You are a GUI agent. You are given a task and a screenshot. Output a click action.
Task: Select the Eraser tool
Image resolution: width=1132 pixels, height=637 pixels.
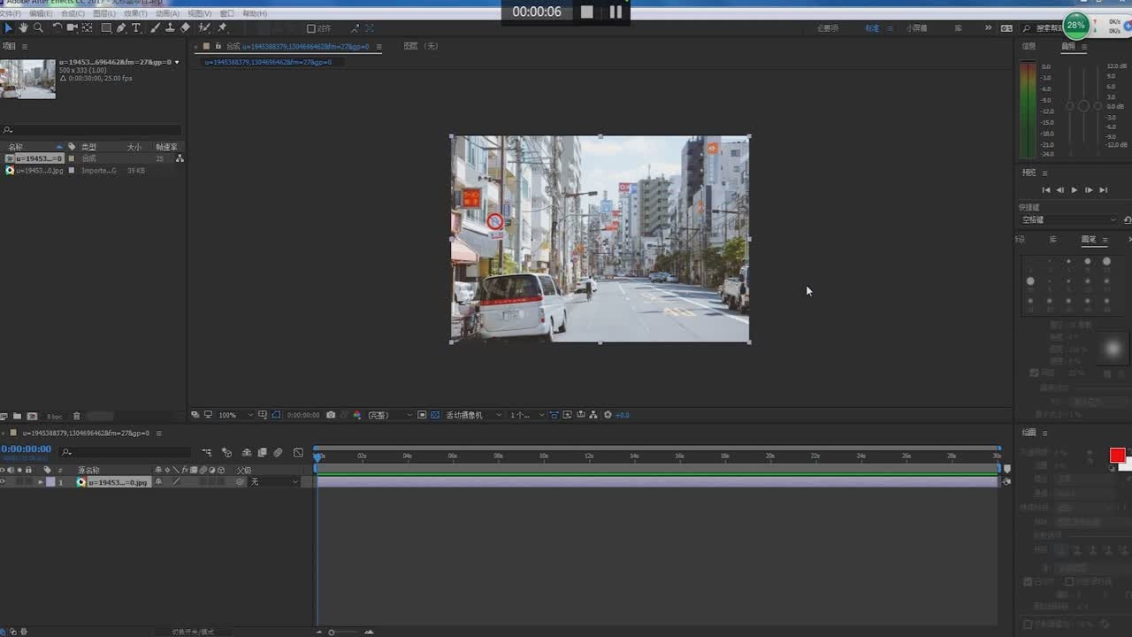coord(185,28)
